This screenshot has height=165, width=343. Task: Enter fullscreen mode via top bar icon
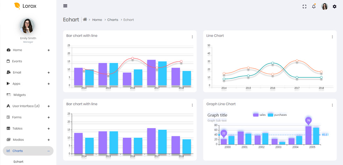pyautogui.click(x=304, y=7)
